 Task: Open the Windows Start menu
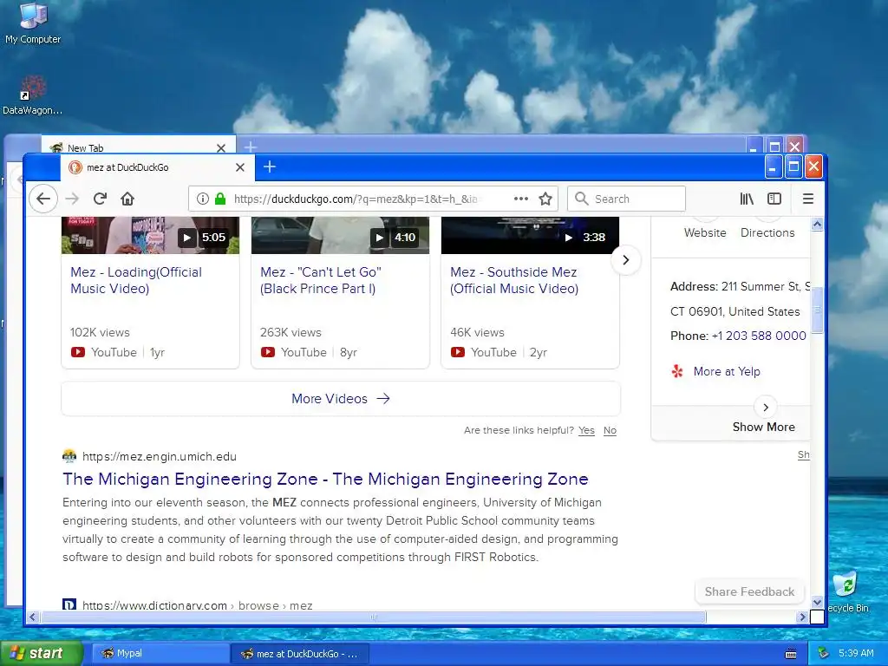(x=41, y=653)
